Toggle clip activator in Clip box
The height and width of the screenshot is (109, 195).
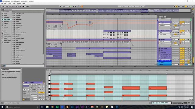23,82
